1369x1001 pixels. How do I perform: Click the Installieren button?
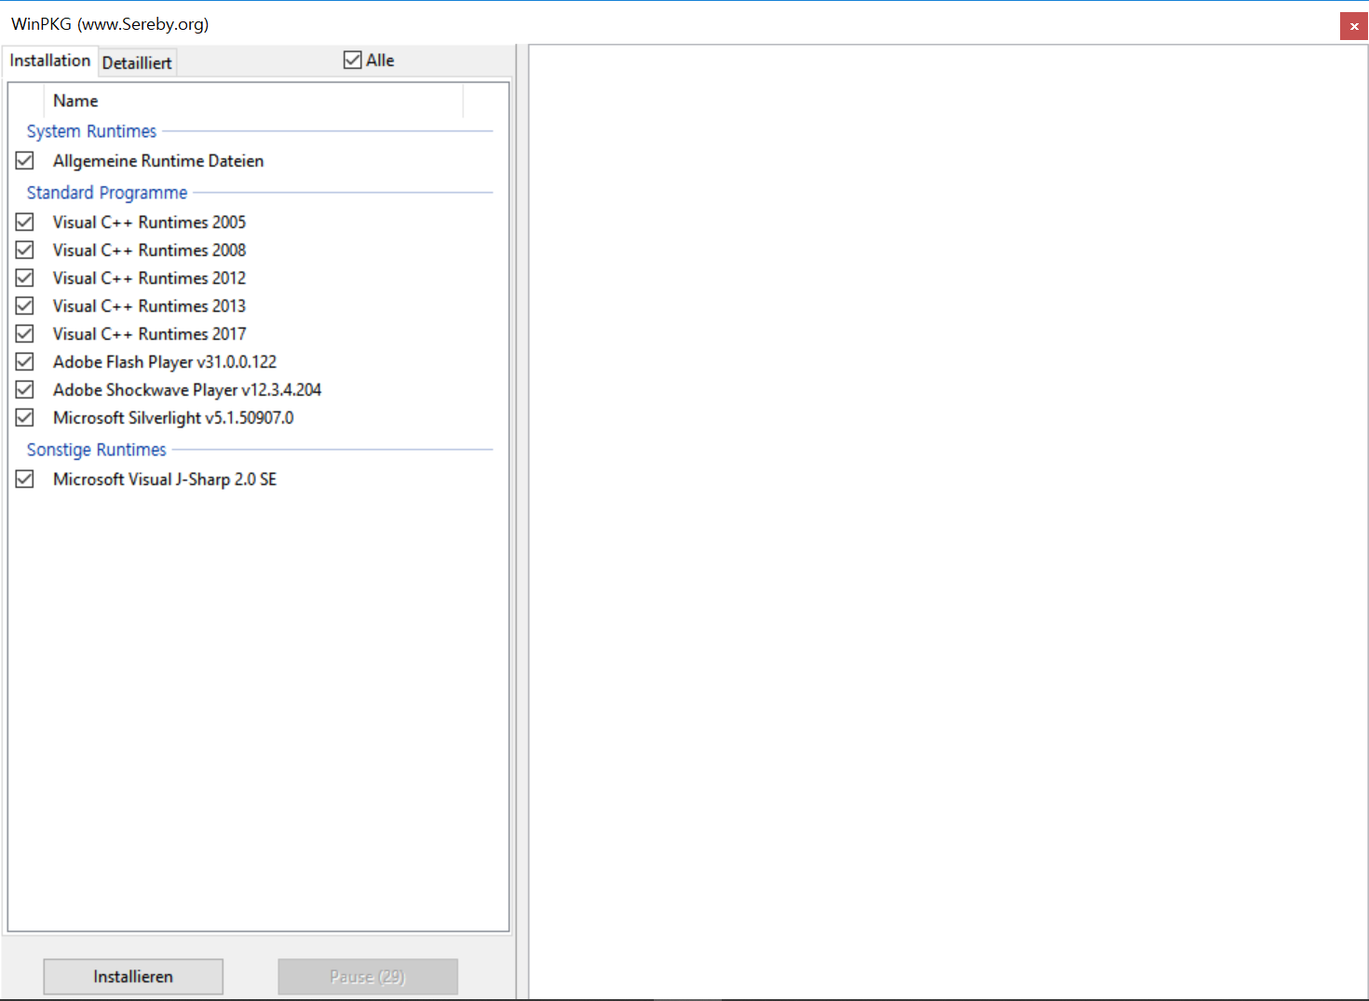[x=133, y=977]
